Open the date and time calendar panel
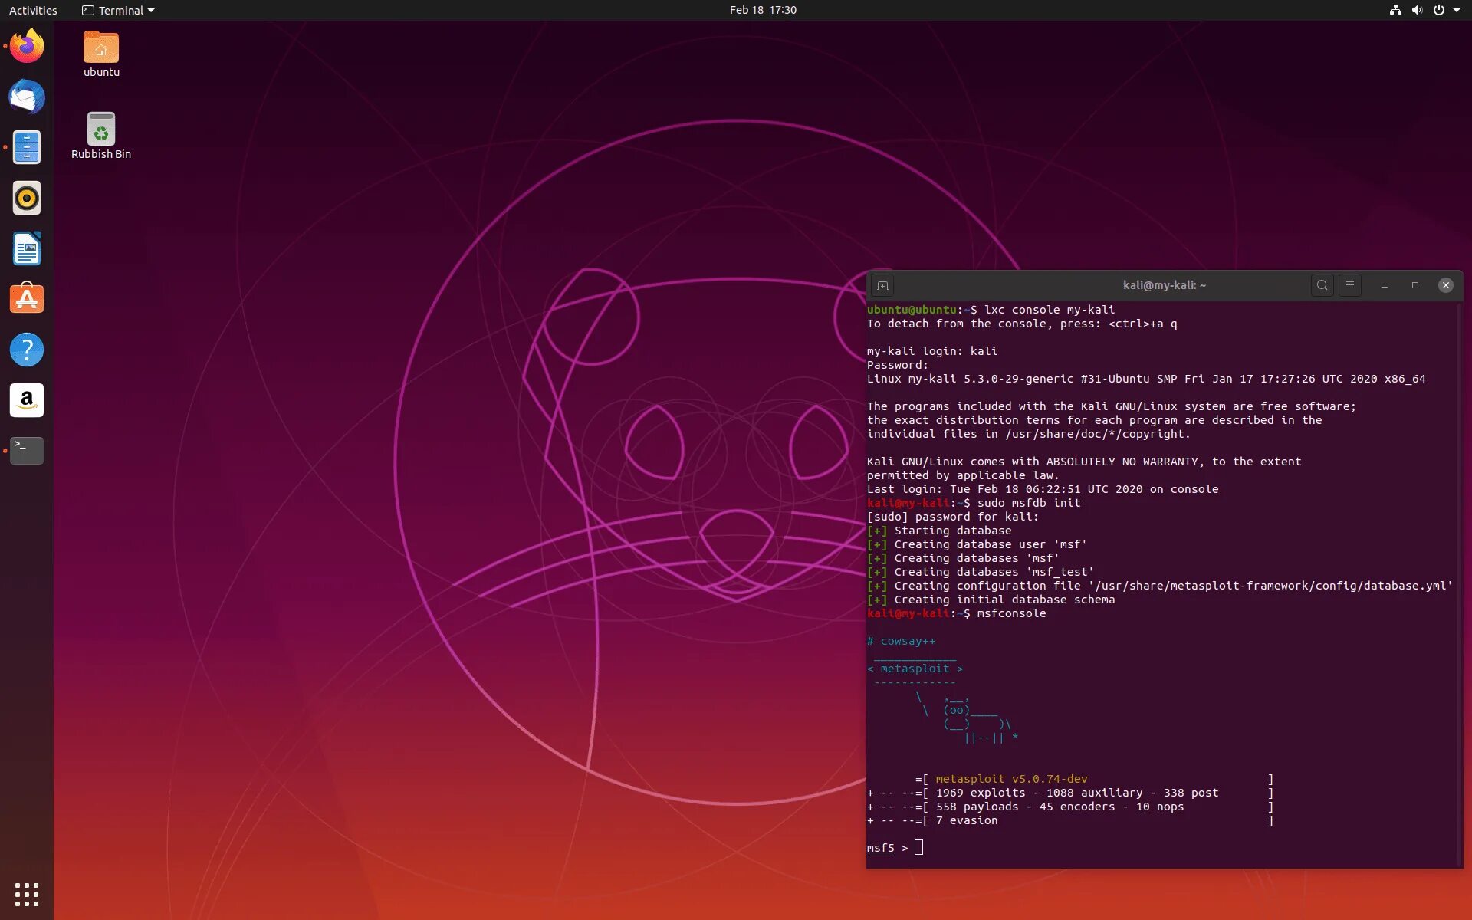 click(762, 10)
